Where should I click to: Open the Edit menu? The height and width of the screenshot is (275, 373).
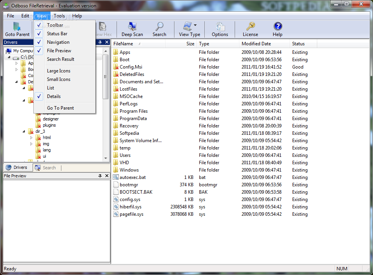pyautogui.click(x=25, y=16)
